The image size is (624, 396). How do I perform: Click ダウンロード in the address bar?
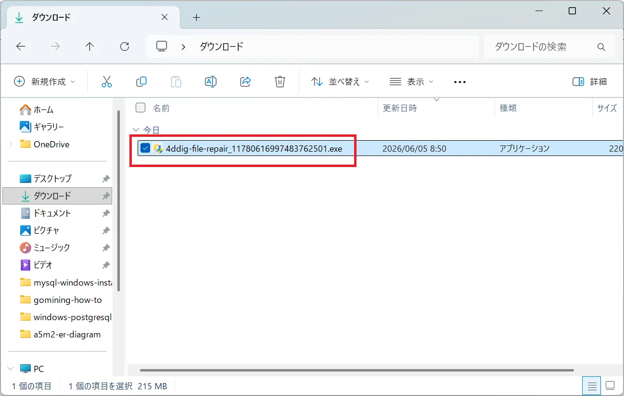tap(221, 47)
